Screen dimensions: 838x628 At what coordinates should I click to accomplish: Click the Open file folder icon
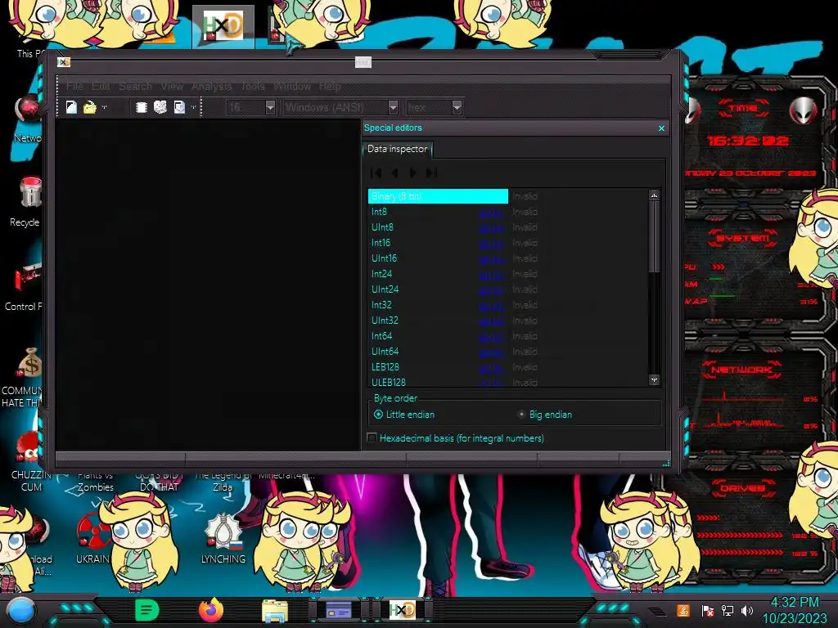(89, 107)
